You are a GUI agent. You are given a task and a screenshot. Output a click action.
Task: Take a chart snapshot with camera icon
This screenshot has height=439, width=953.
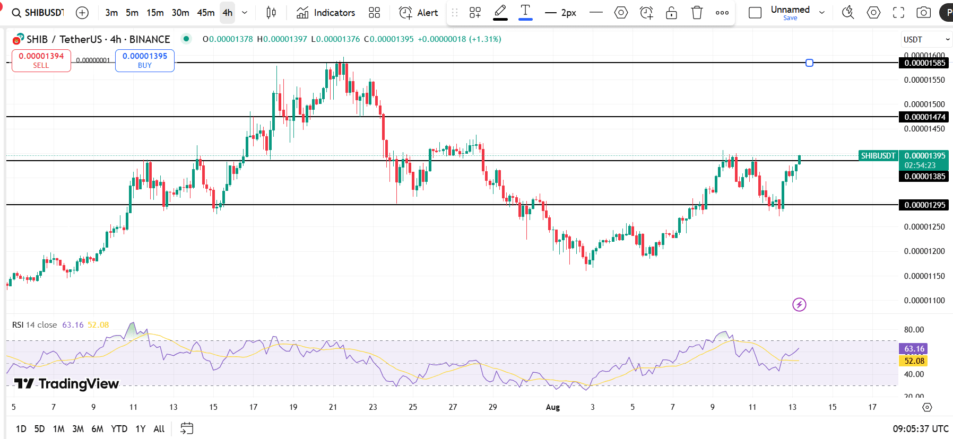pyautogui.click(x=923, y=13)
